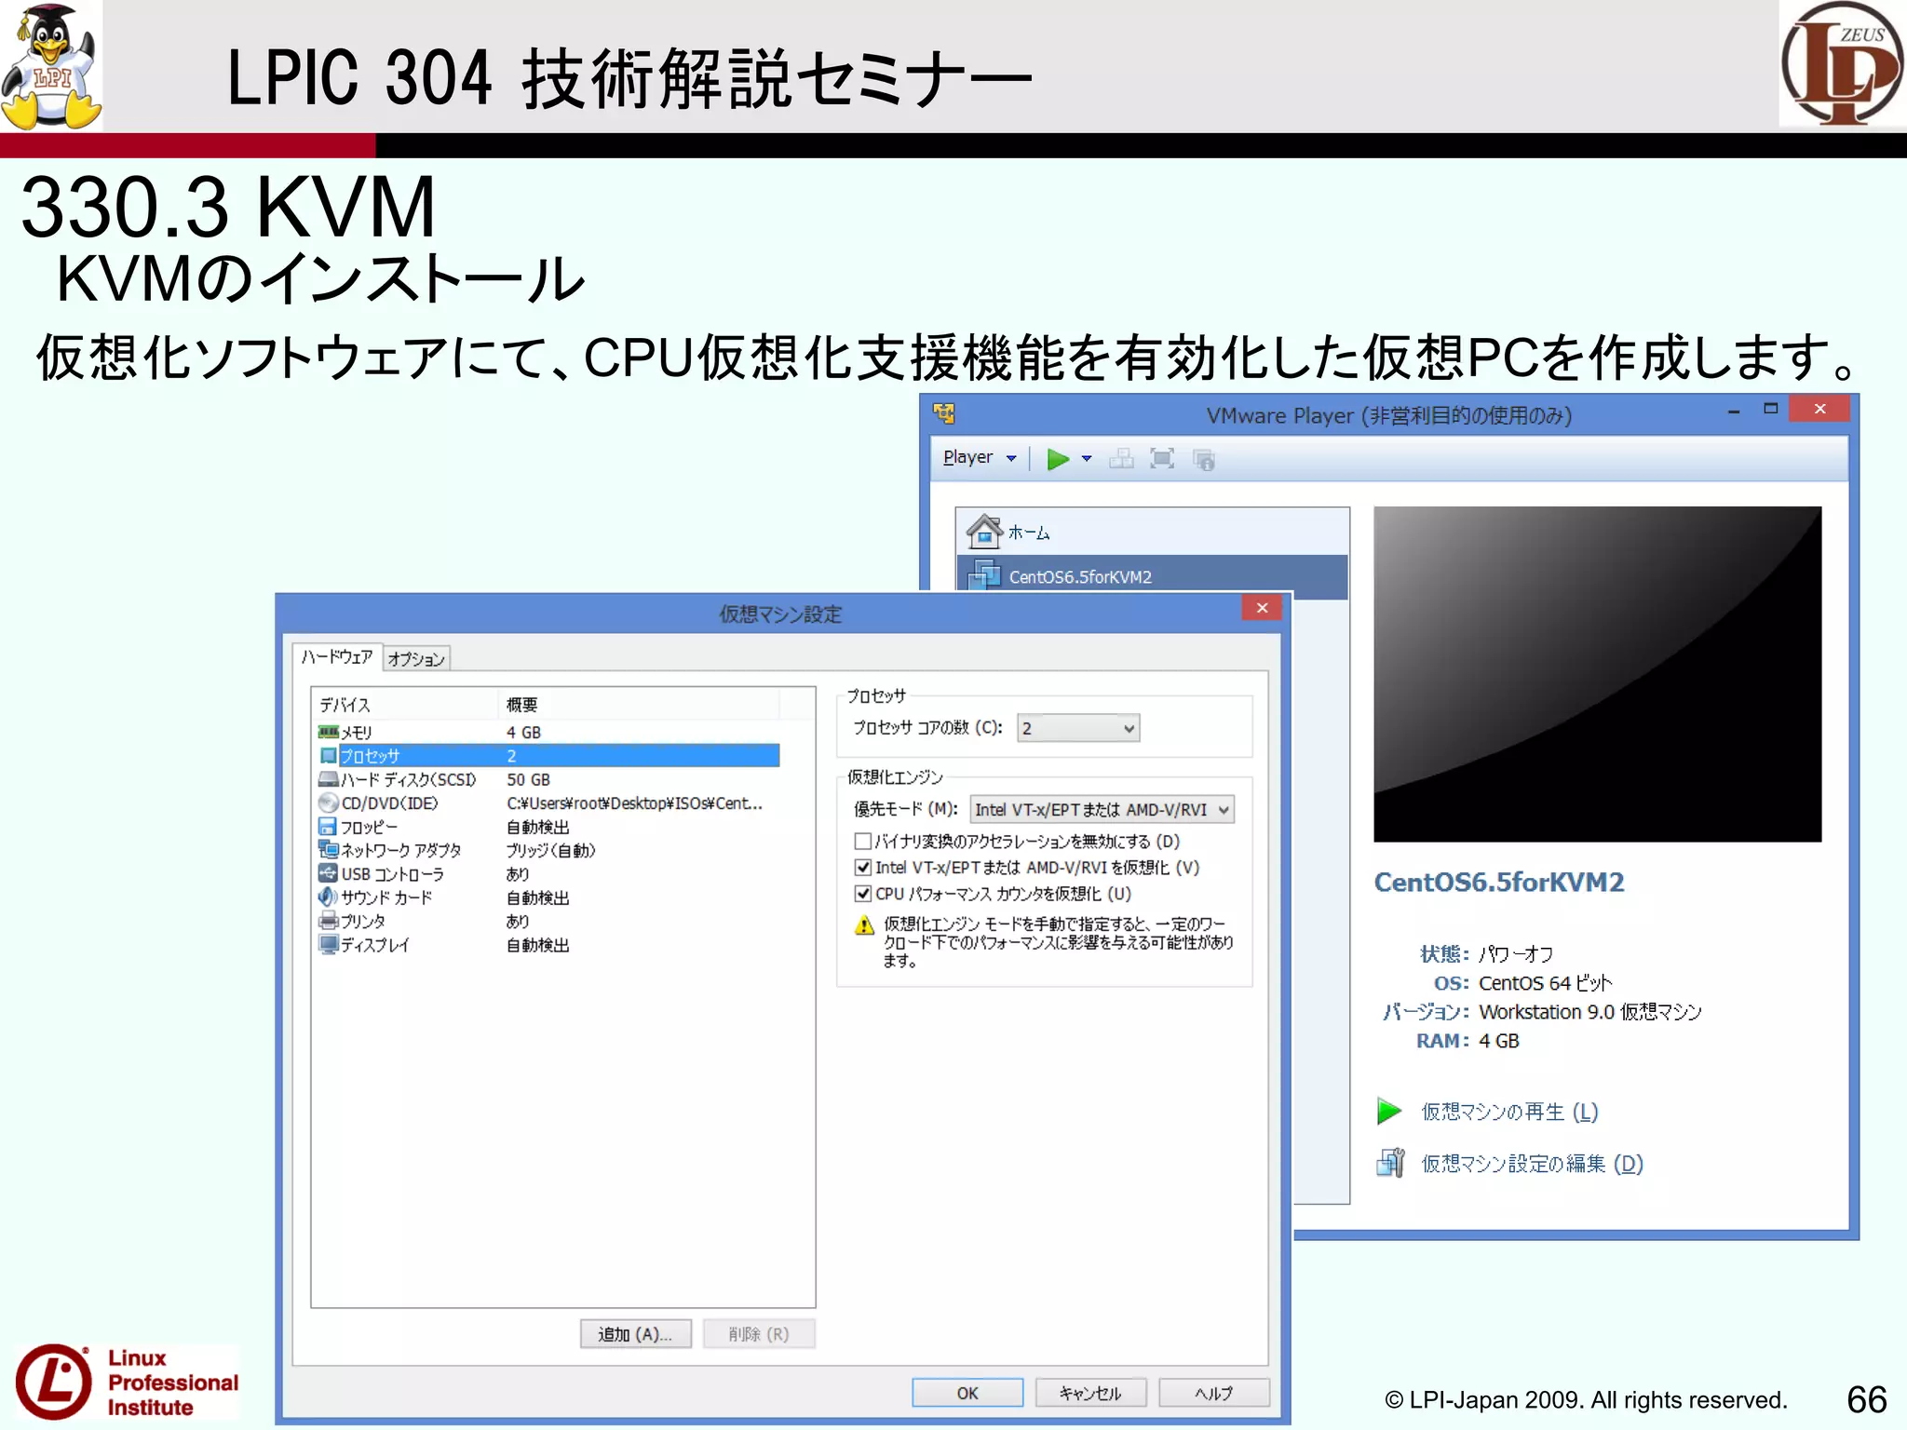This screenshot has width=1907, height=1430.
Task: Select the CD/DVD(IDE) device icon
Action: [328, 803]
